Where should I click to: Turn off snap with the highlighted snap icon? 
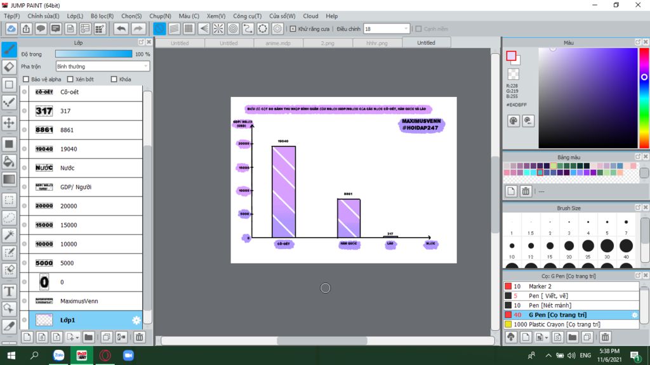tap(159, 29)
